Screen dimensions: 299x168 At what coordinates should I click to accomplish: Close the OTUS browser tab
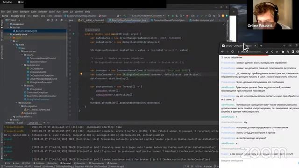(255, 46)
